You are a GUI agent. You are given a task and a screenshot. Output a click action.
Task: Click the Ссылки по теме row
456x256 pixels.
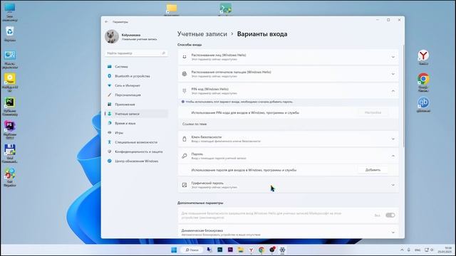(288, 124)
